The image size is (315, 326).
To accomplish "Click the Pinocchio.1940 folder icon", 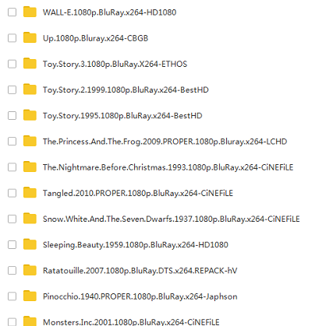I will 30,296.
